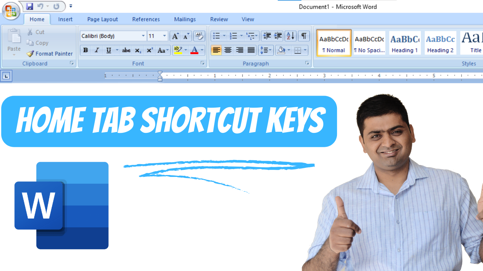Justify the paragraph text
The height and width of the screenshot is (271, 483).
[x=251, y=50]
